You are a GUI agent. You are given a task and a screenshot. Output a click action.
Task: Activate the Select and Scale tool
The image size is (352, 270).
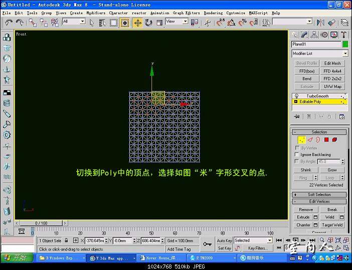coord(159,22)
